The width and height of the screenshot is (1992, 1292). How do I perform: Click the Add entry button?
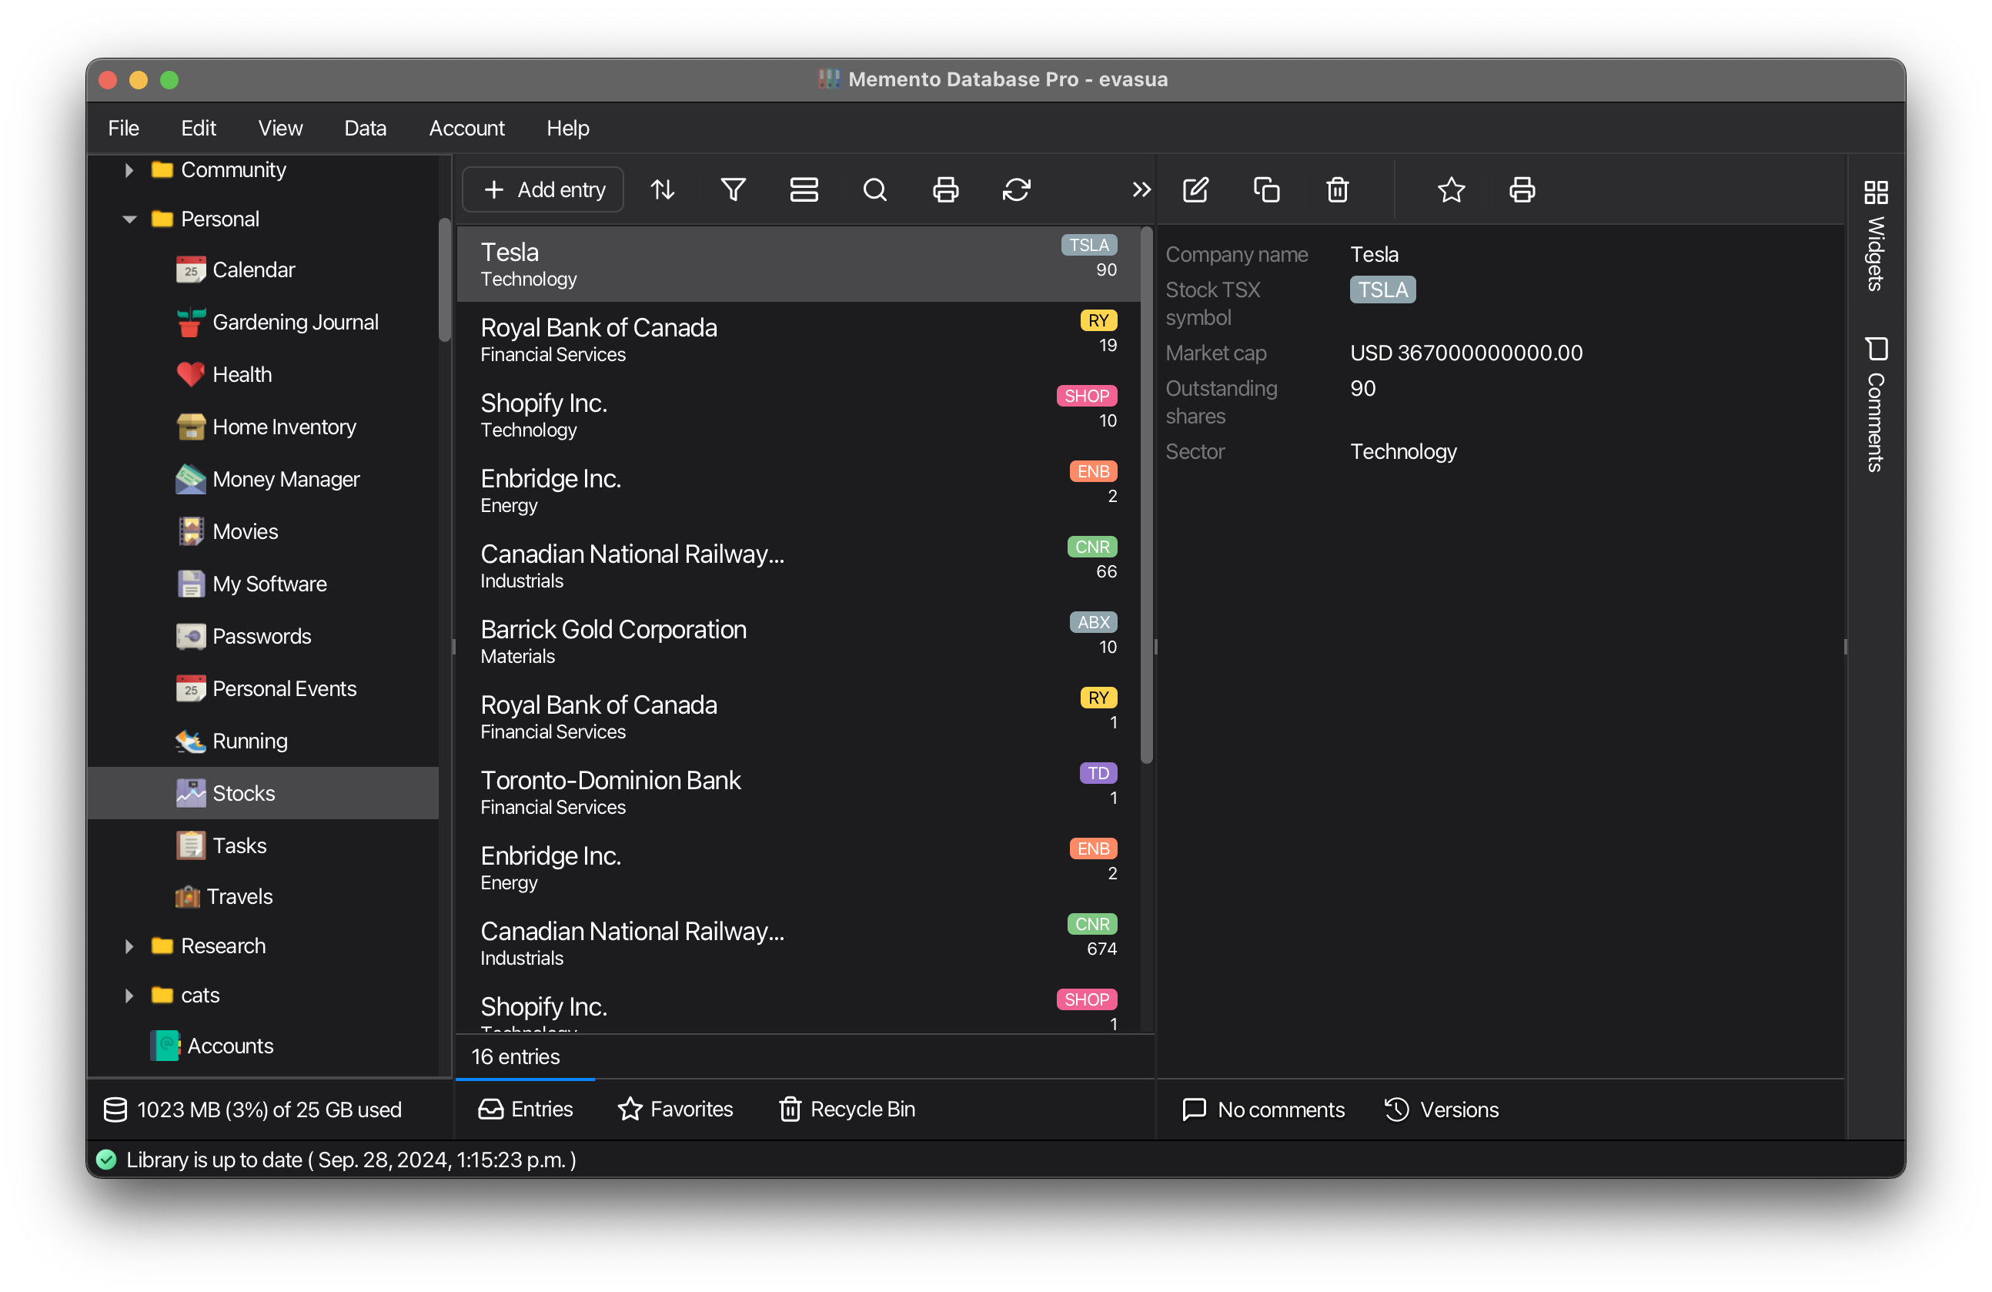click(x=543, y=189)
